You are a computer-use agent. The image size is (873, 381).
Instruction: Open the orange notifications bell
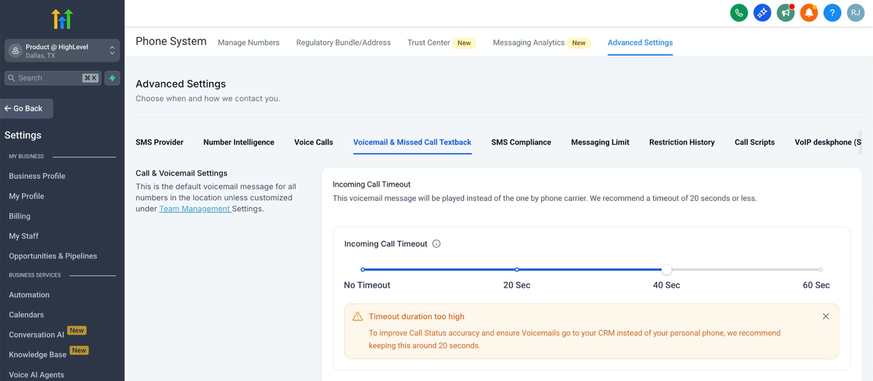coord(809,12)
